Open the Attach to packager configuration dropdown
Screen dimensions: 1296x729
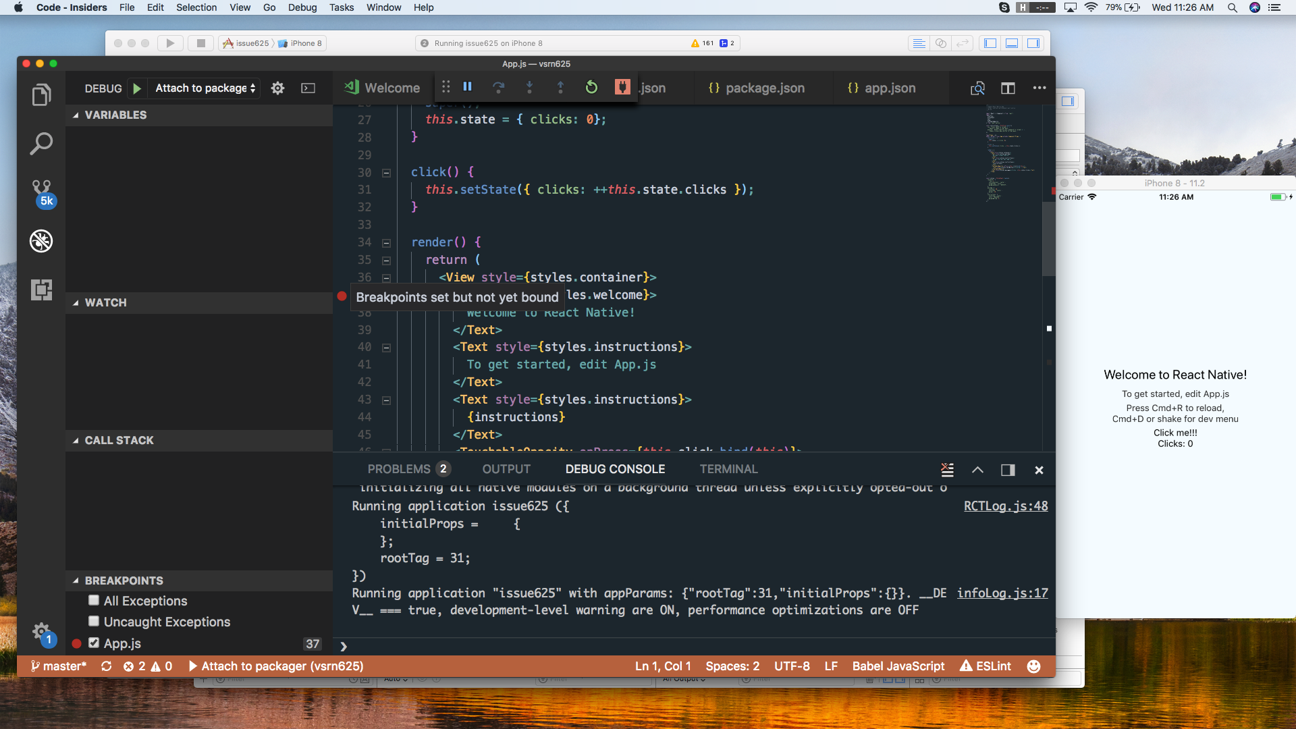pos(205,88)
